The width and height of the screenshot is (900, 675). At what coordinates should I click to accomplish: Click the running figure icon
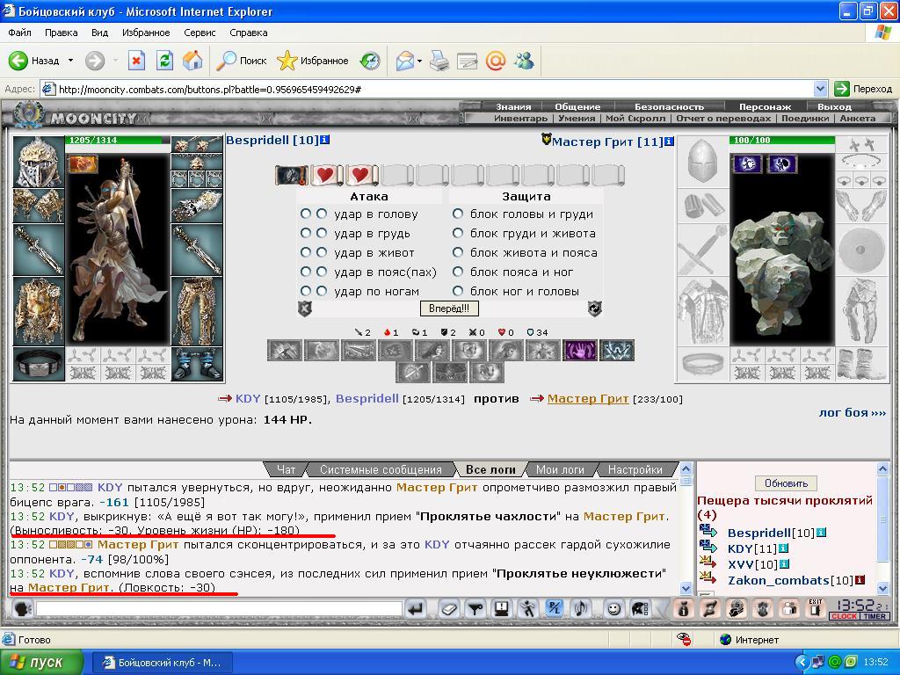(527, 608)
